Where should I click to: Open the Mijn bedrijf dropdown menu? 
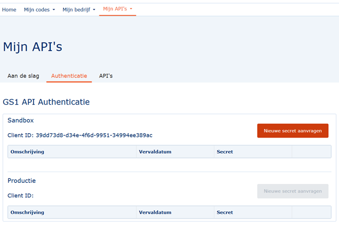(78, 10)
